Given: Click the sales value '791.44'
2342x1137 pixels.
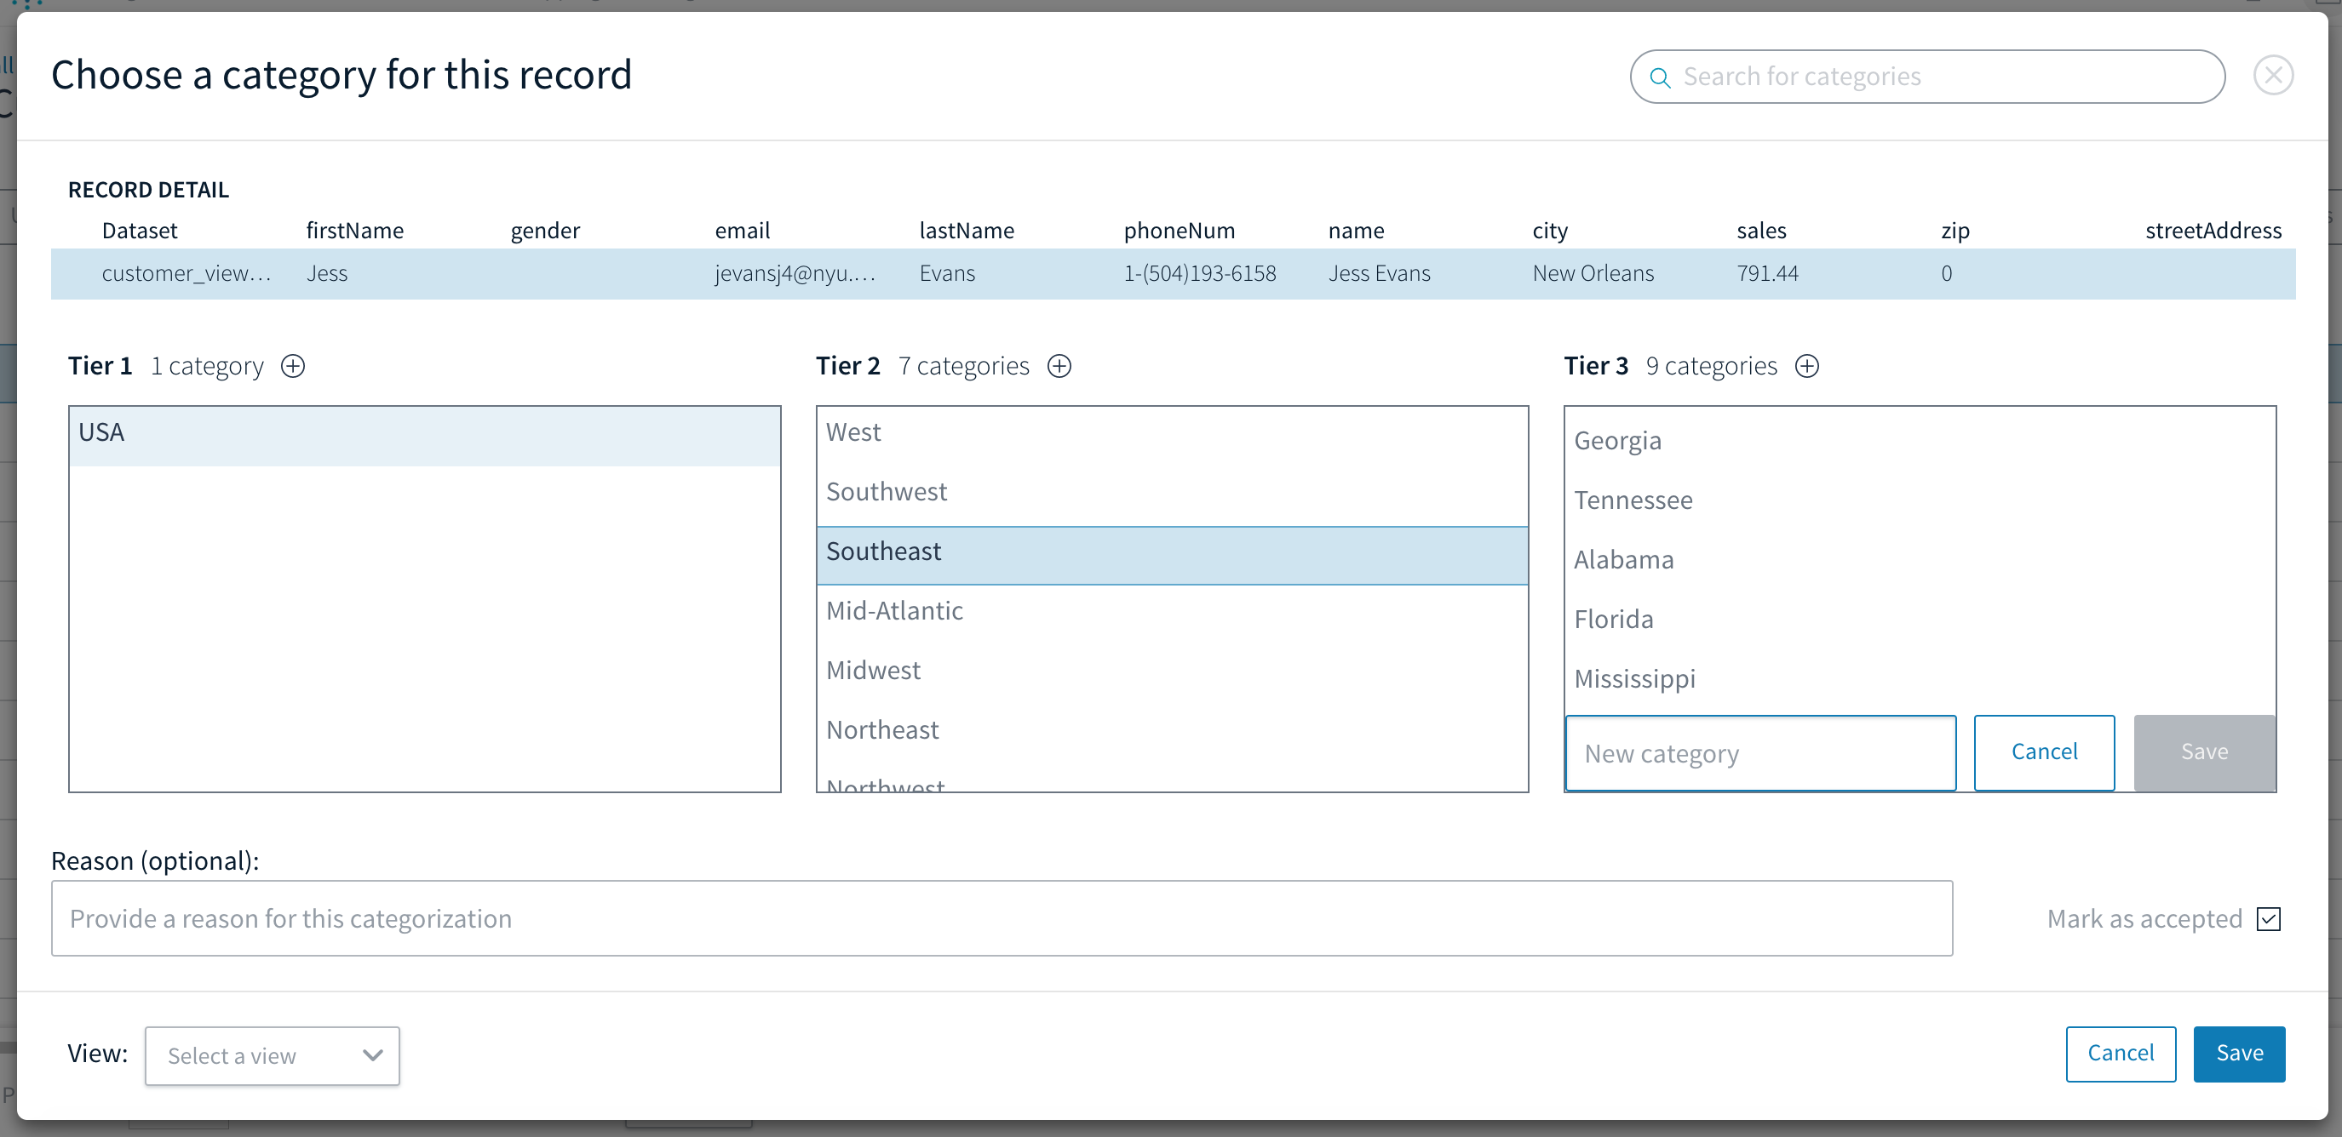Looking at the screenshot, I should 1766,273.
